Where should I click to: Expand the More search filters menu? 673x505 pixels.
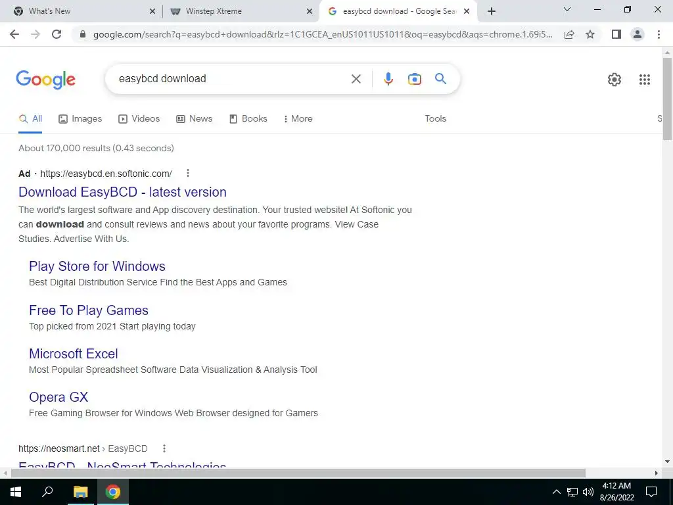click(298, 118)
